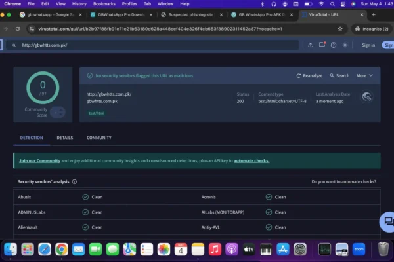
Task: Click the site info icon in address bar
Action: tap(32, 29)
